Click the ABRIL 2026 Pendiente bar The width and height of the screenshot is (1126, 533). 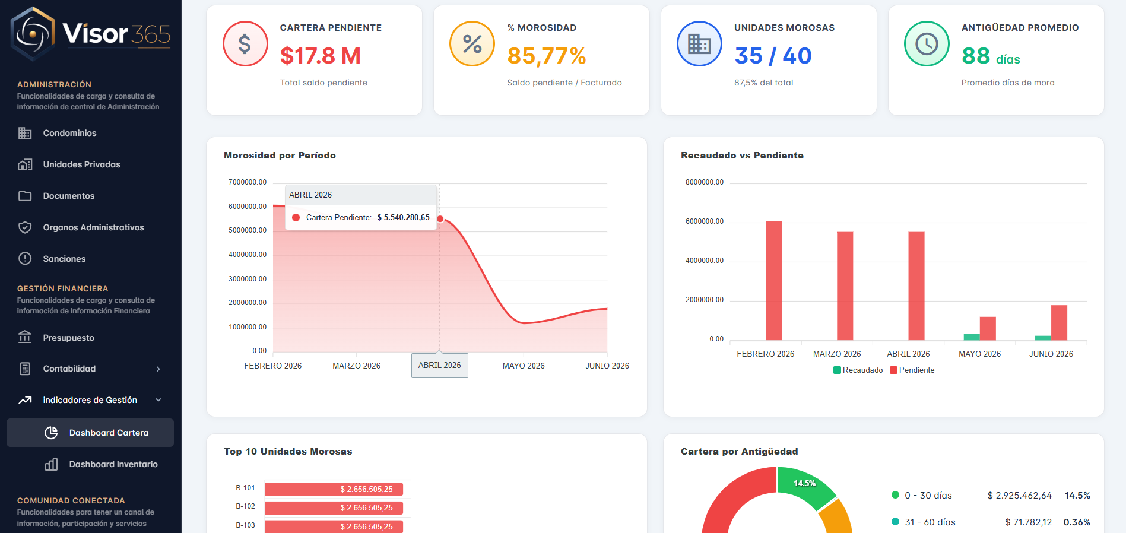coord(916,285)
